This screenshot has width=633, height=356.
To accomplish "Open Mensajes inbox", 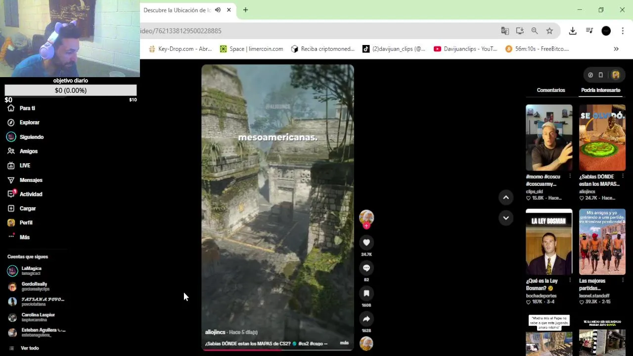I will point(25,180).
